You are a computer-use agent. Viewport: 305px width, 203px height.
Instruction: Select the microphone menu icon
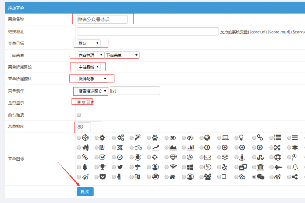click(114, 177)
